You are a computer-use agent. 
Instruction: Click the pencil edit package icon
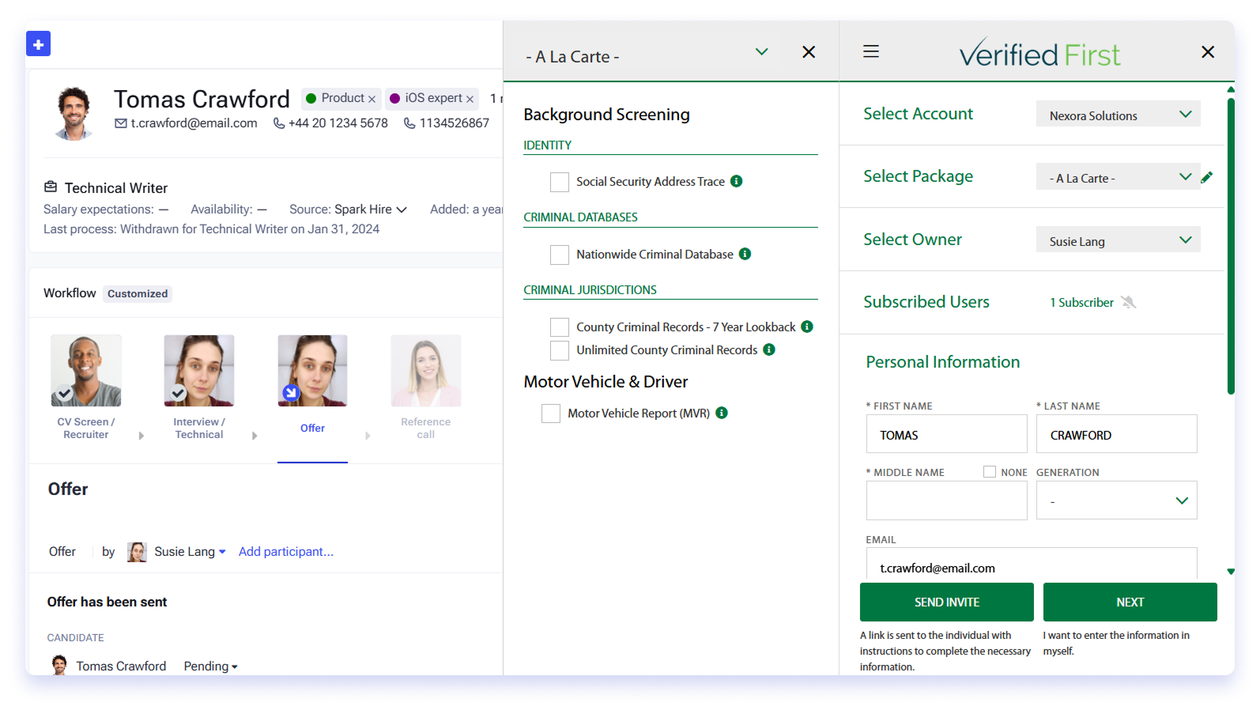pos(1206,177)
